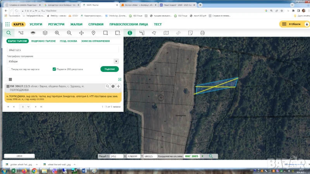
Task: Add parcel 30627.12.5 with plus icon
Action: pos(118,86)
